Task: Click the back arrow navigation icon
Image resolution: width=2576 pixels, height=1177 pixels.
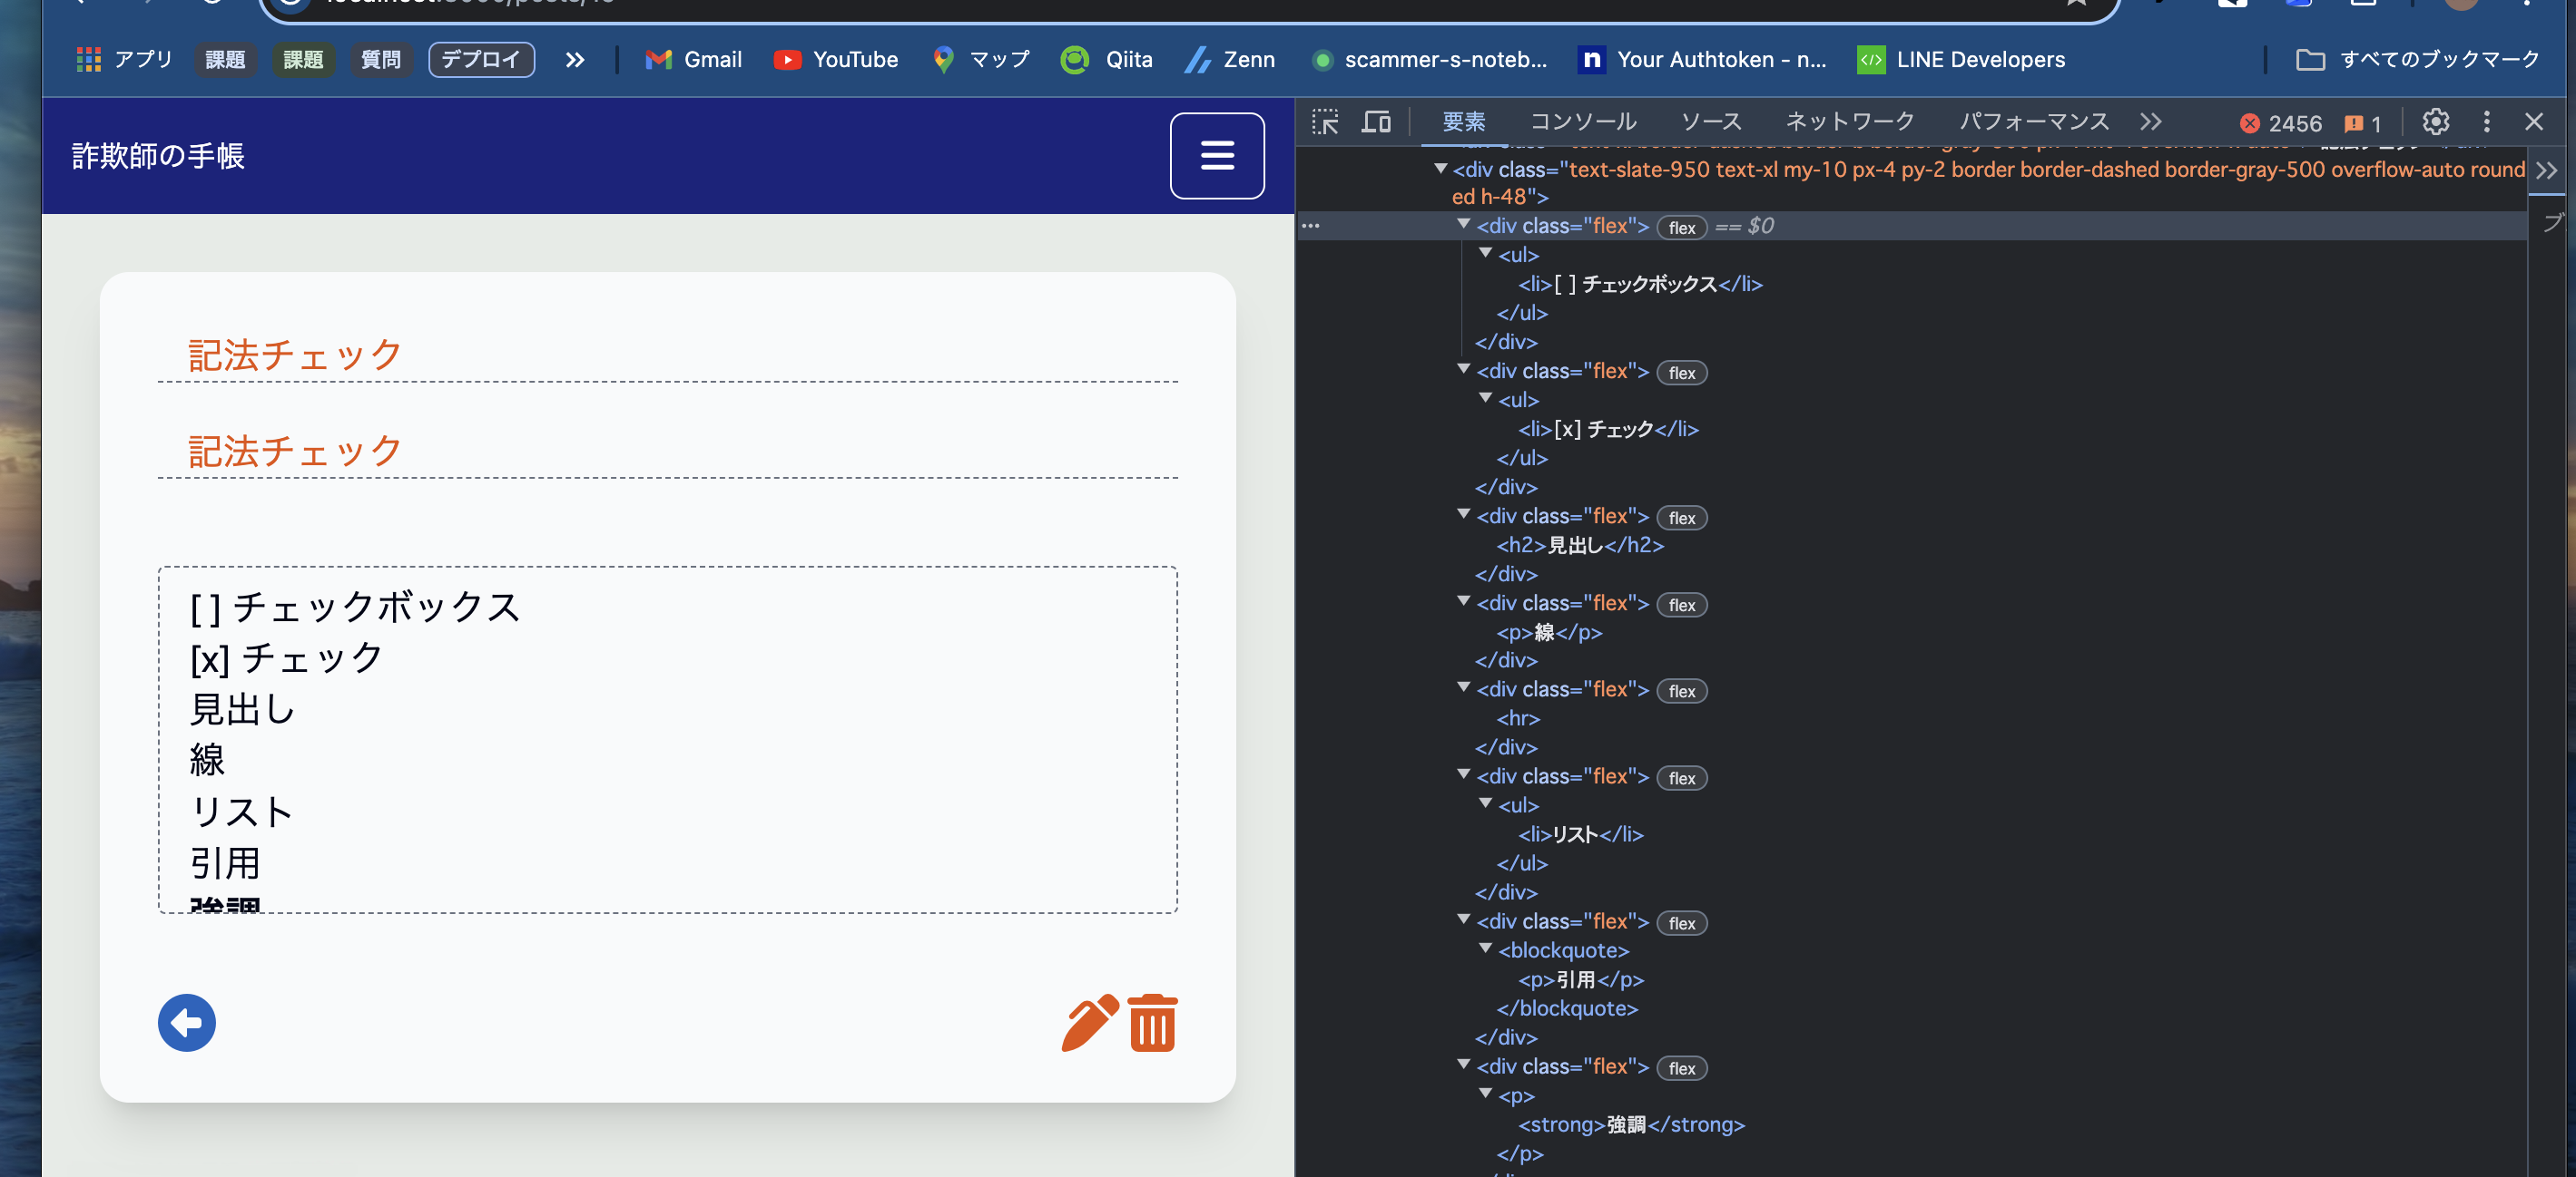Action: (186, 1021)
